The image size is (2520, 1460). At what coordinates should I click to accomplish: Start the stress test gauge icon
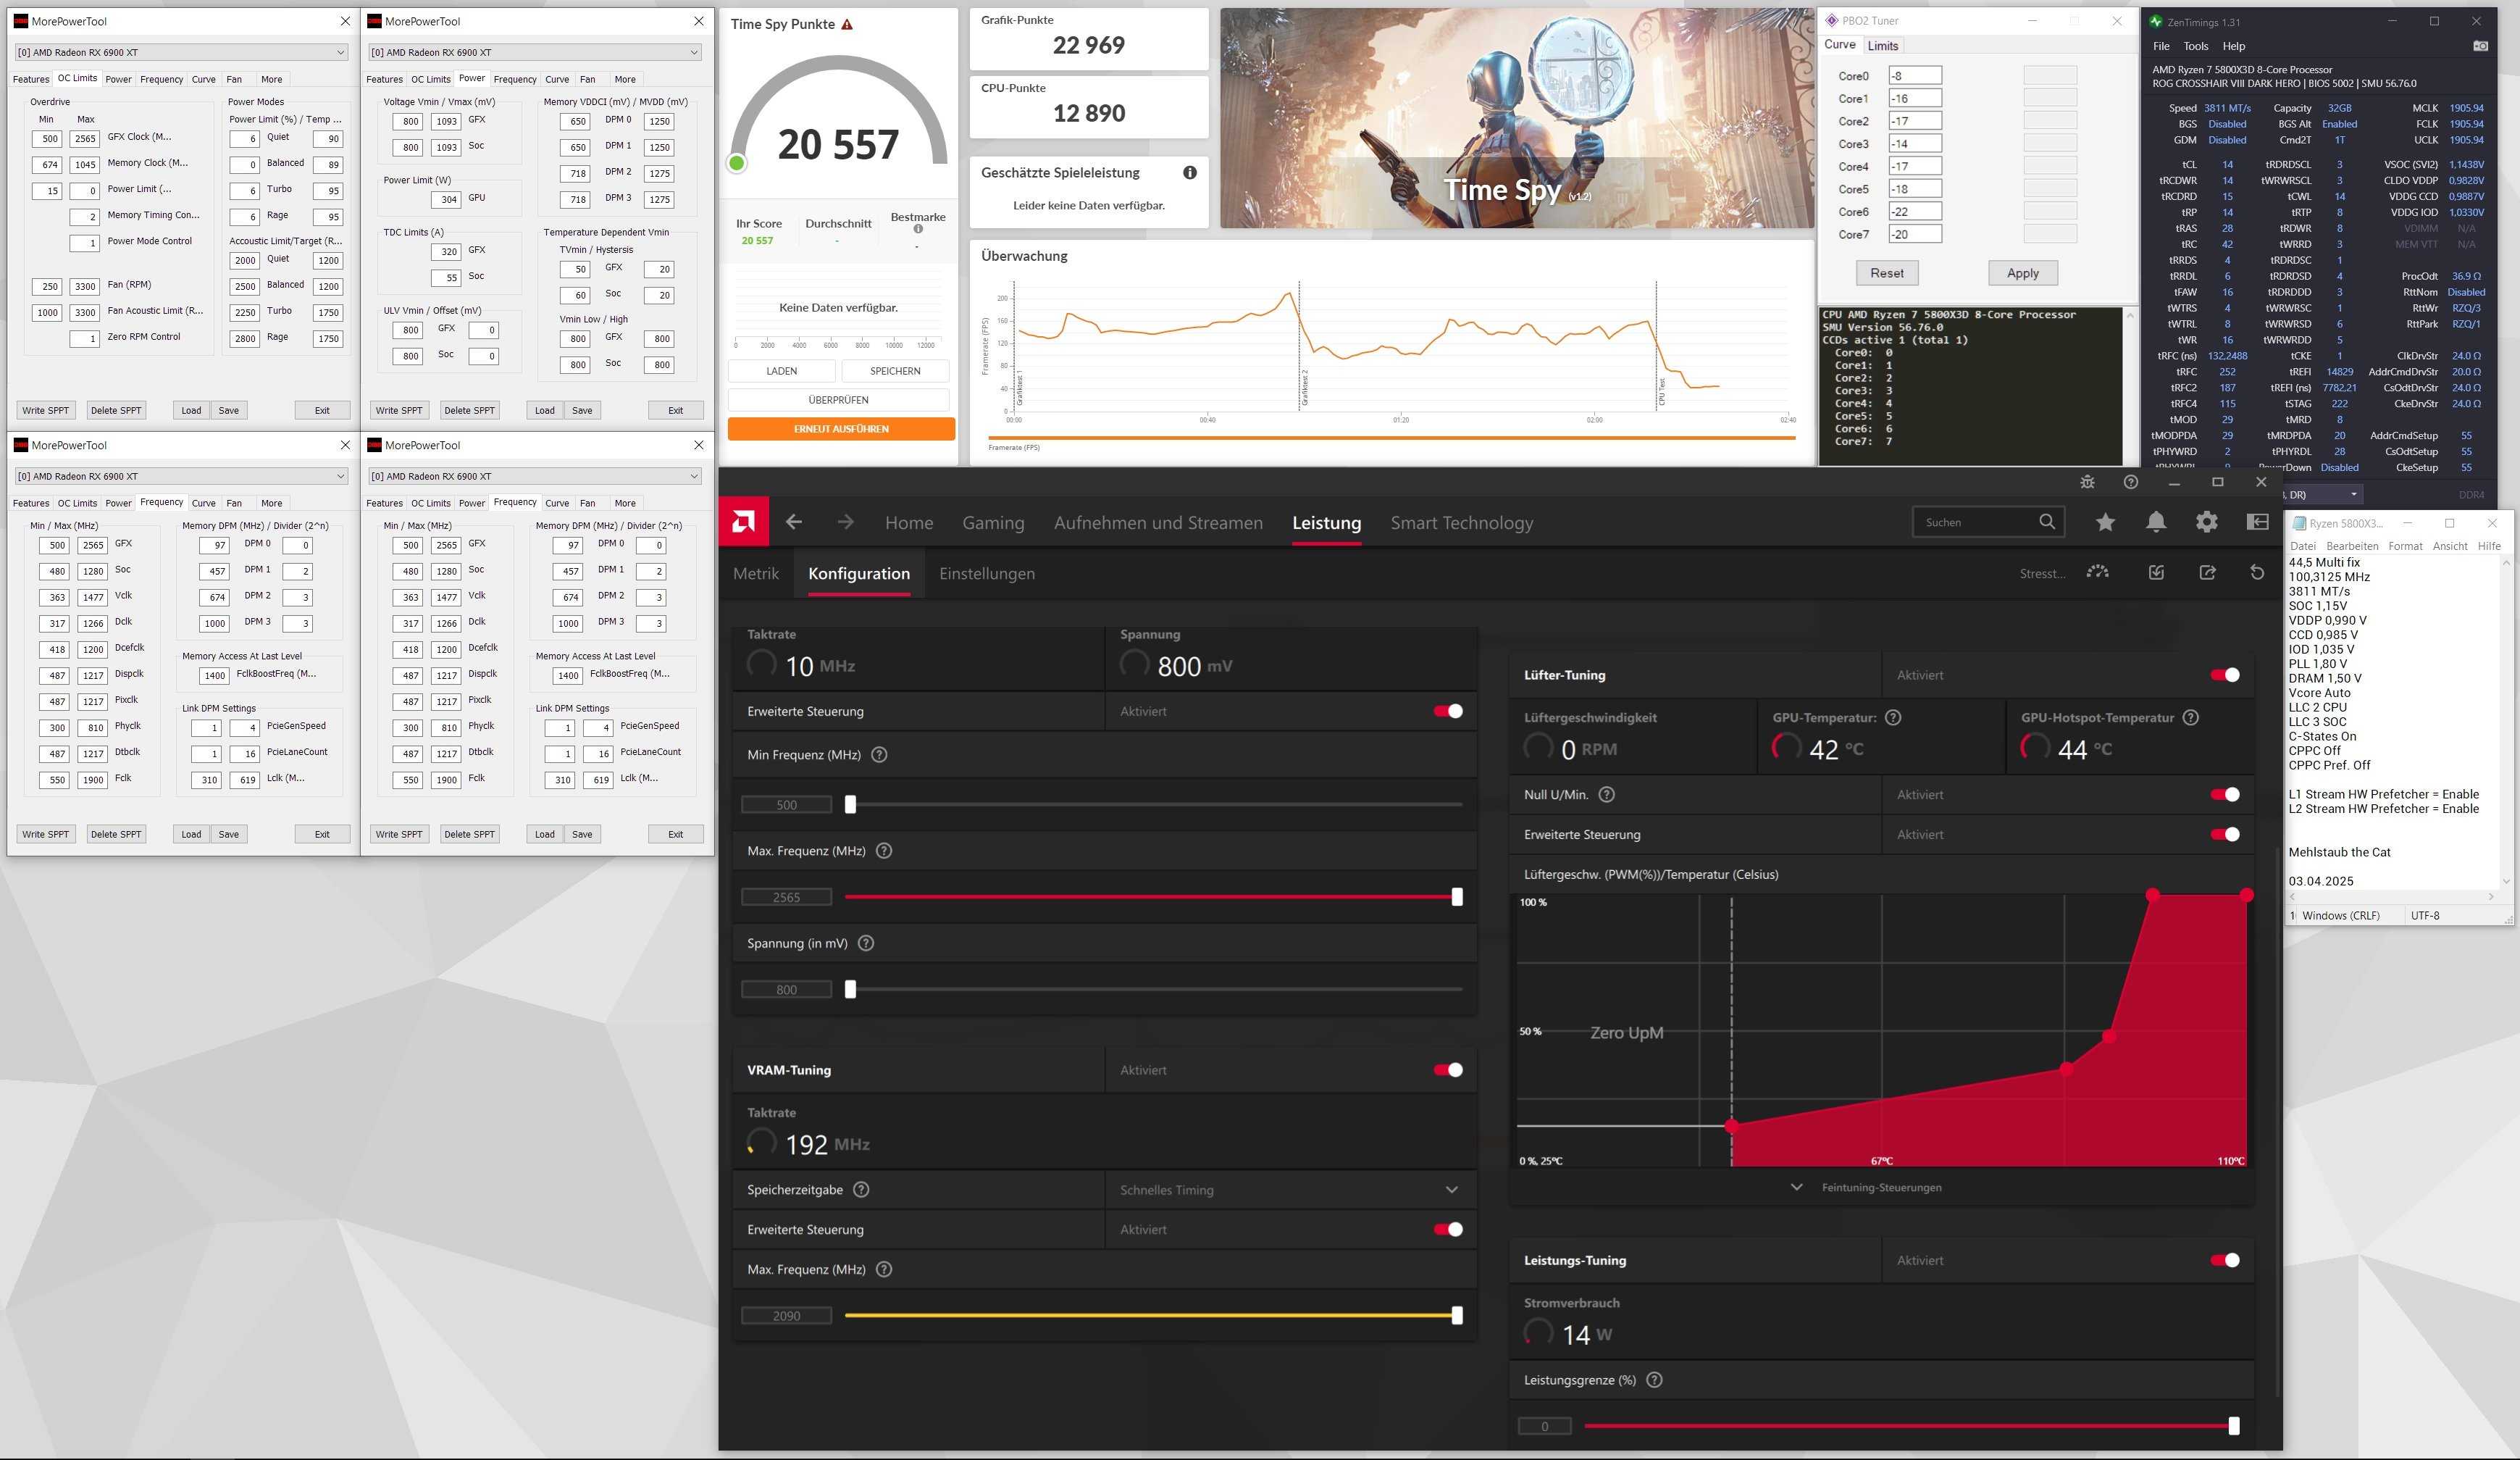(2098, 573)
